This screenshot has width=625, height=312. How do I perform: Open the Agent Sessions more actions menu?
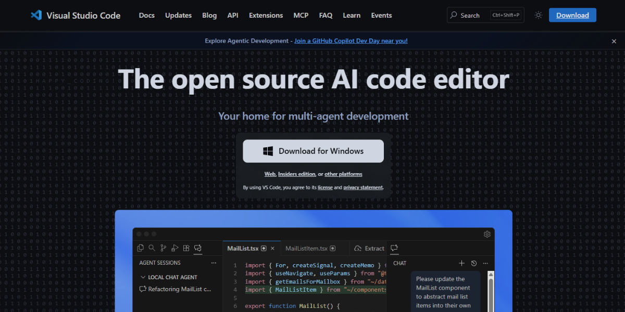(x=214, y=263)
